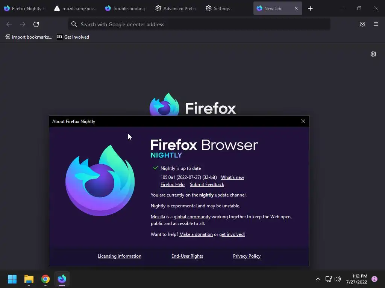
Task: Launch Google Chrome from the taskbar
Action: pos(45,279)
